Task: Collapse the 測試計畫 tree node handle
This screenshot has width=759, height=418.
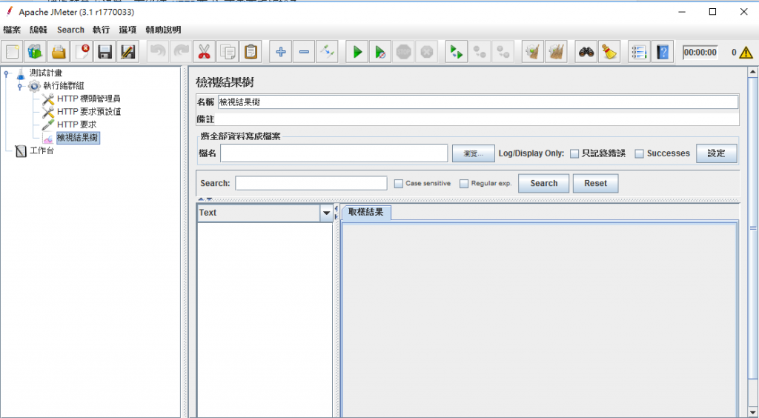Action: (x=6, y=73)
